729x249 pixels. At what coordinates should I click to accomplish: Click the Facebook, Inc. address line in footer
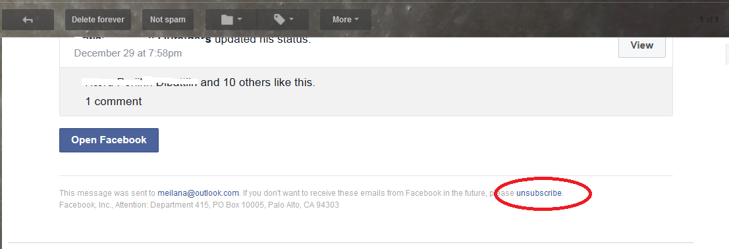(x=199, y=204)
